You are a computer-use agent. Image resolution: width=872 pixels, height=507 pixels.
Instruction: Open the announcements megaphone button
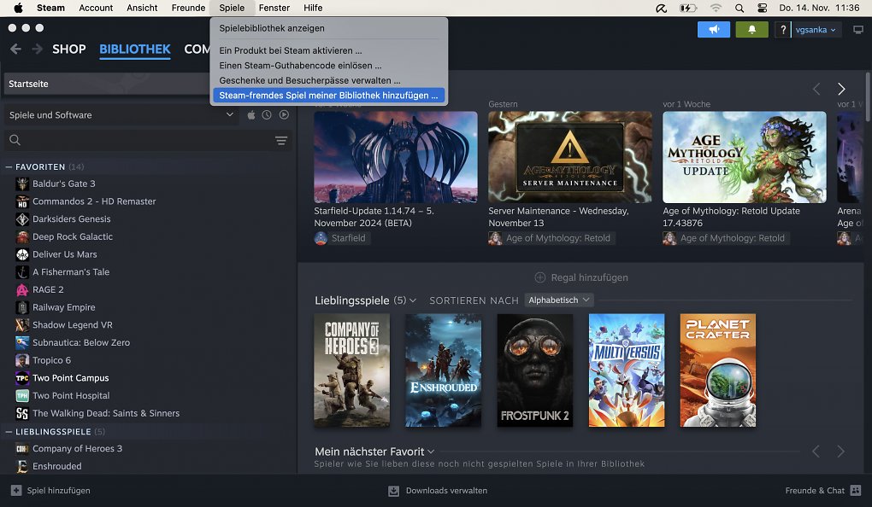(x=714, y=29)
